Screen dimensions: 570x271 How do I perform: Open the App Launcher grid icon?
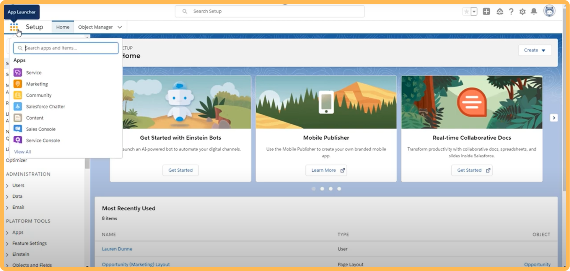pos(14,27)
